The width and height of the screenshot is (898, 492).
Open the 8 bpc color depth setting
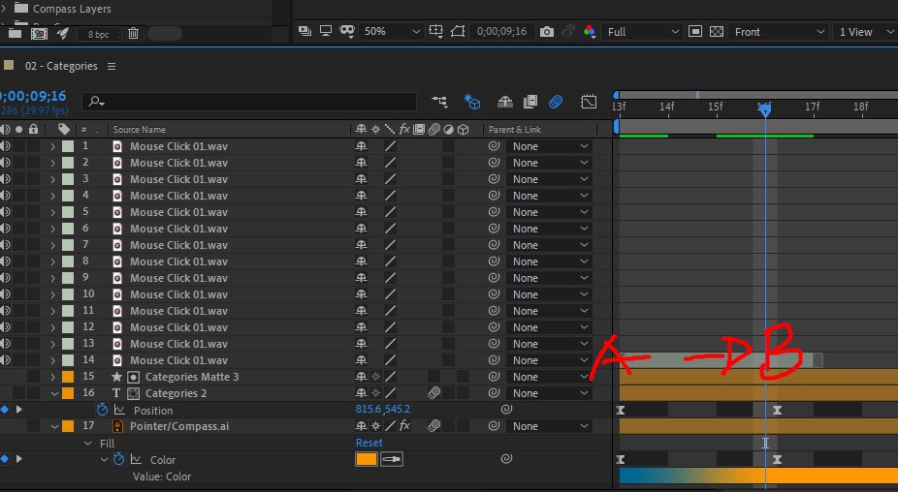tap(98, 34)
